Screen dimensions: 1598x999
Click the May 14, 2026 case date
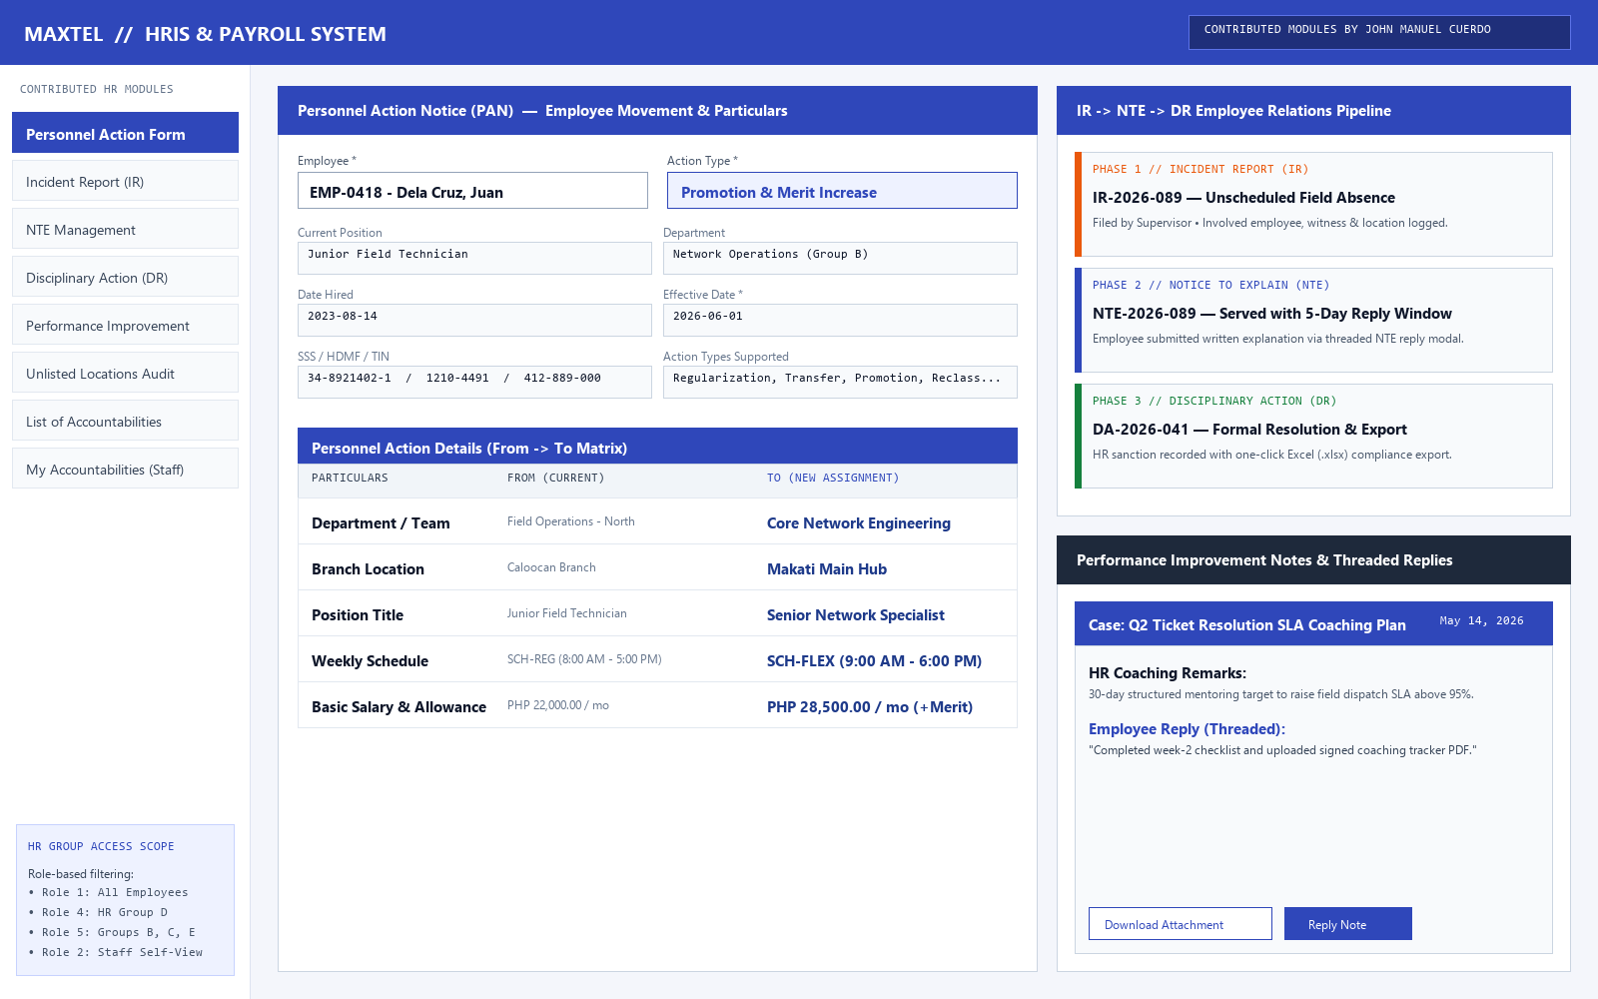pos(1481,620)
